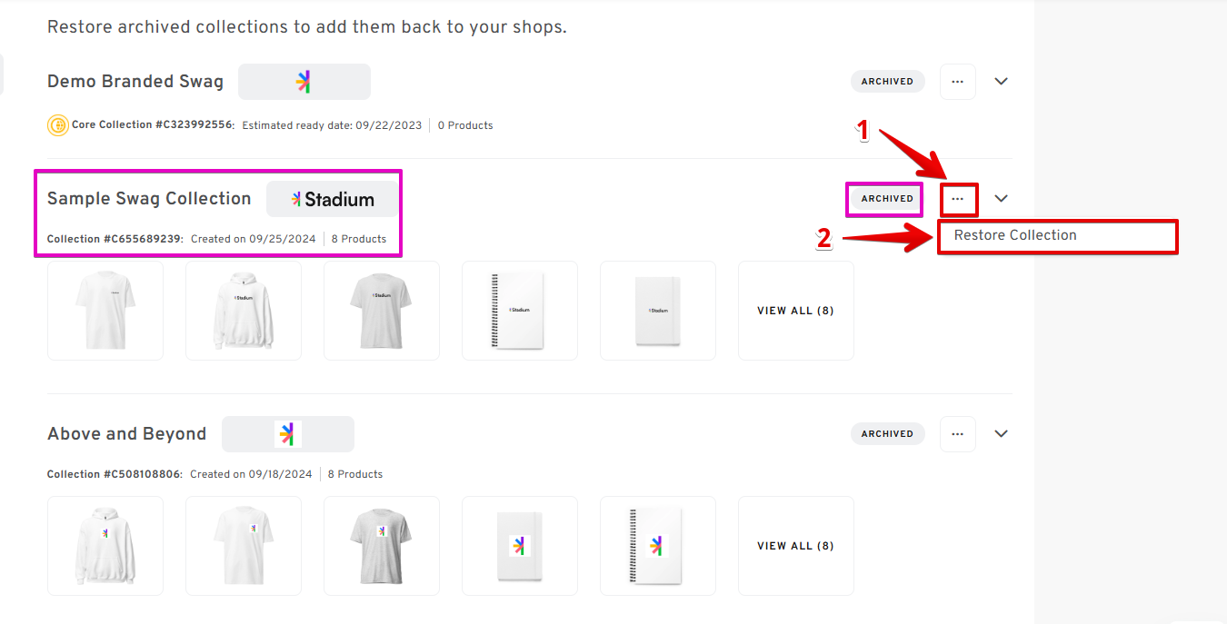The image size is (1227, 624).
Task: Open the Stadium spiral notebook thumbnail
Action: coord(520,311)
